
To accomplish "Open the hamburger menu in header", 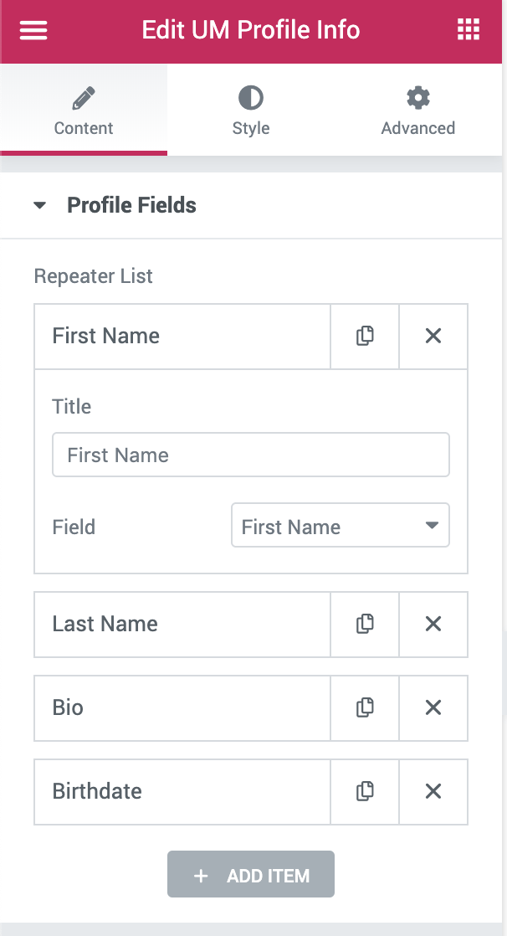I will point(33,30).
